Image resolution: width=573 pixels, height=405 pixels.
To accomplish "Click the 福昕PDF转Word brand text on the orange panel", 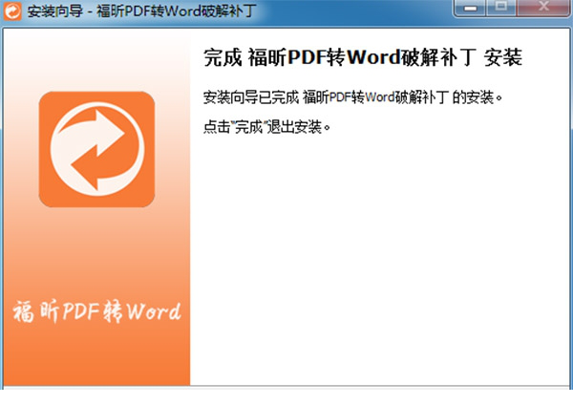I will click(x=97, y=311).
